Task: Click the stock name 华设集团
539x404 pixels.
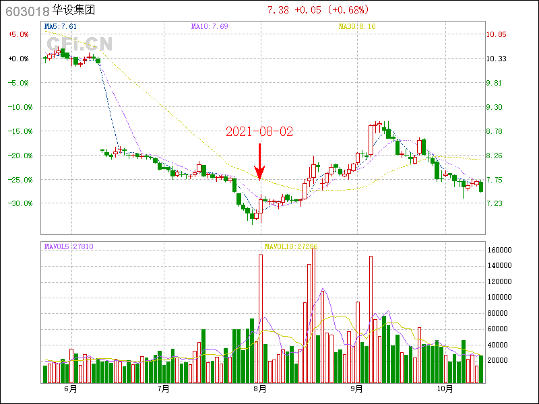Action: [71, 11]
